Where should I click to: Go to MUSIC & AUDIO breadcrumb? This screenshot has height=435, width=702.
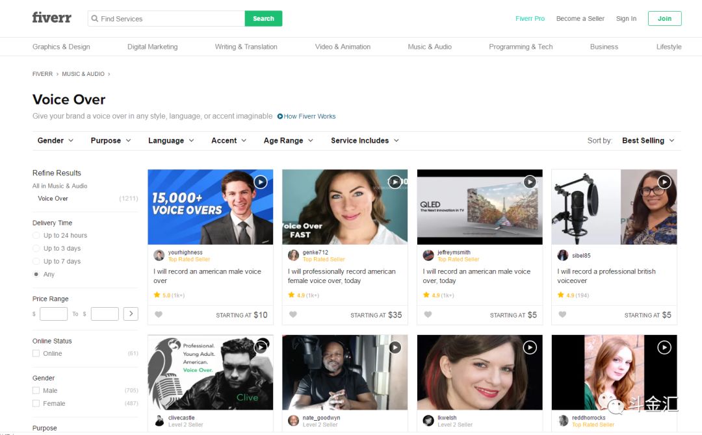(83, 74)
